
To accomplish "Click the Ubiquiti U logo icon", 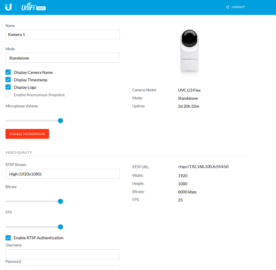I will coord(8,7).
